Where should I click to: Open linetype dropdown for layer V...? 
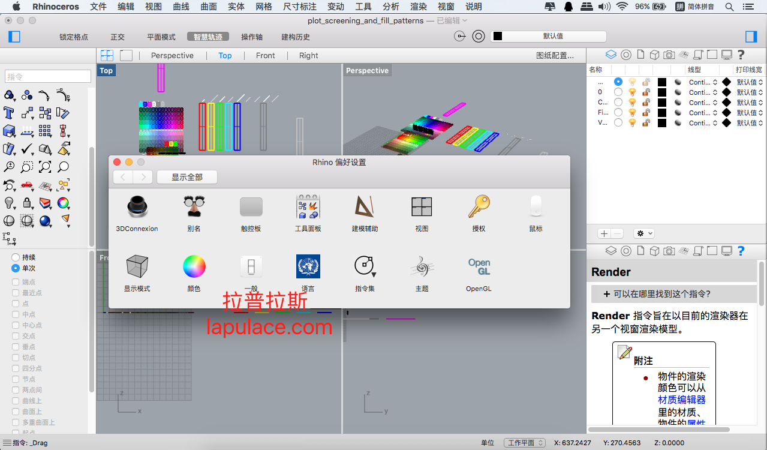[x=703, y=123]
